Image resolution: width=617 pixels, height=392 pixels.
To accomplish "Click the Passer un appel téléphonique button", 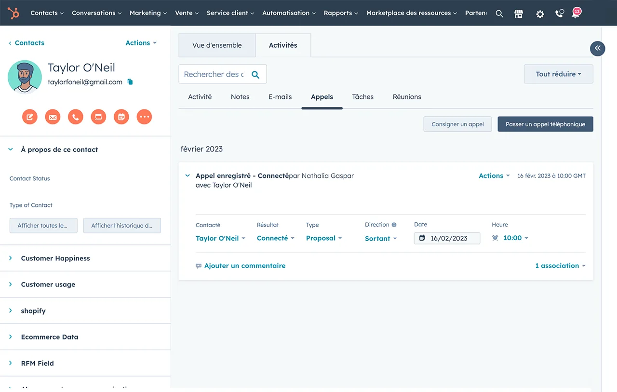I will [545, 124].
